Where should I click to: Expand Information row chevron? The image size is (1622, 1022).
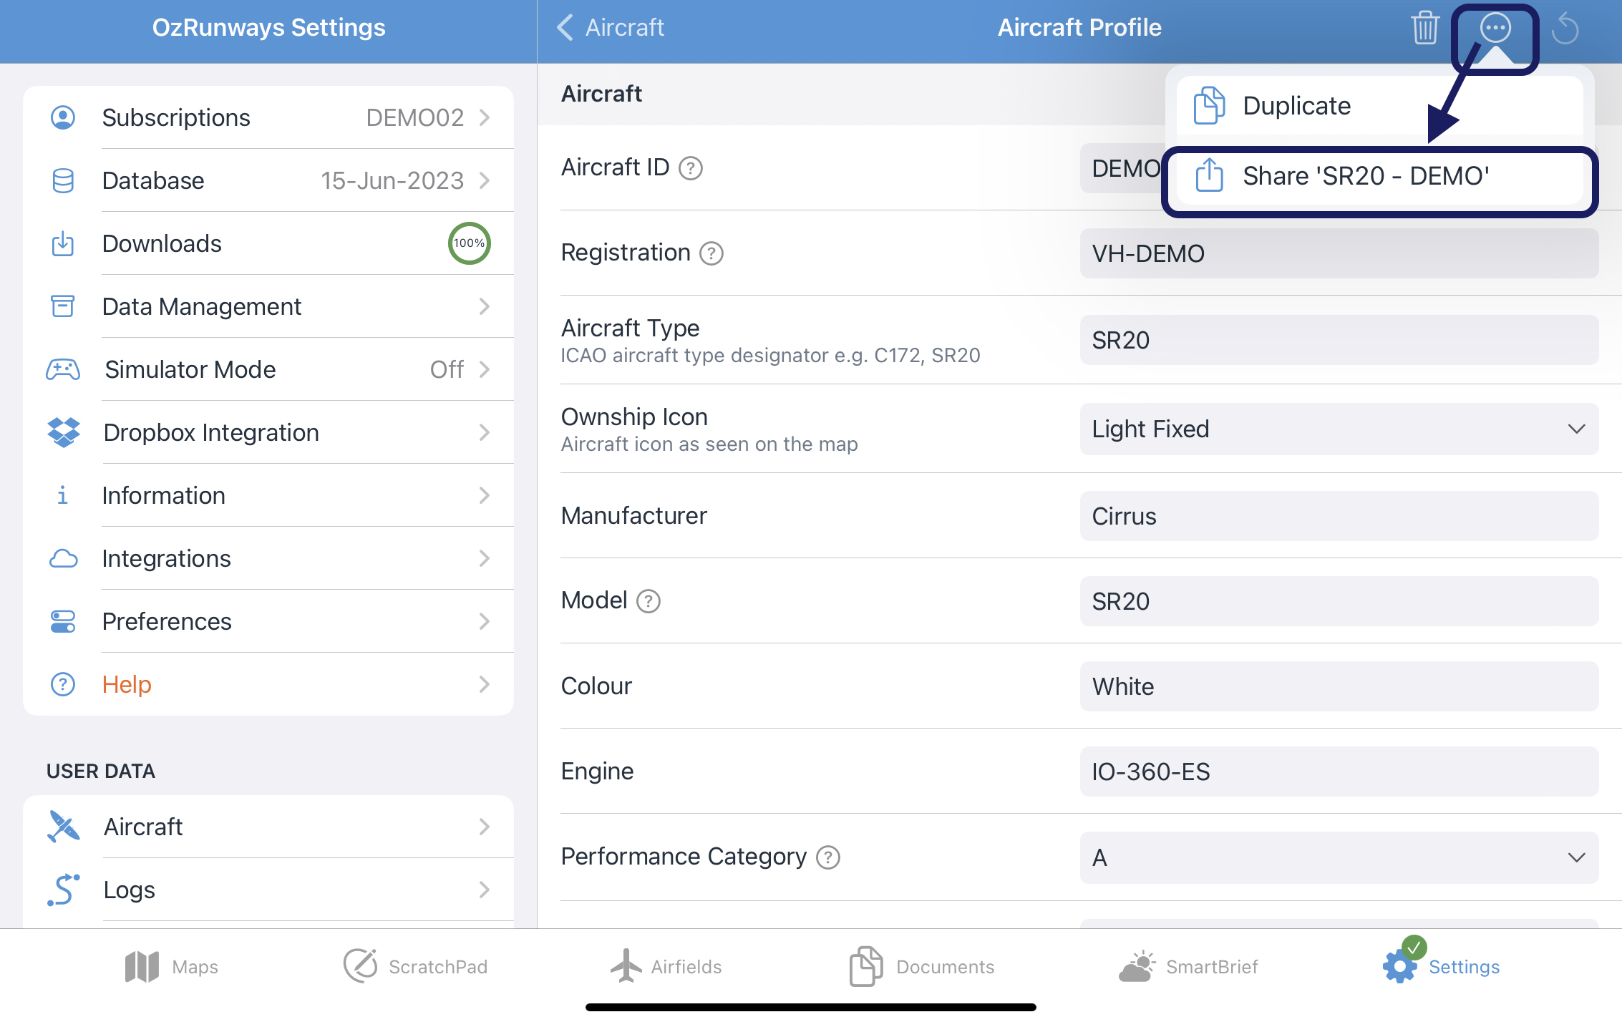[x=485, y=495]
